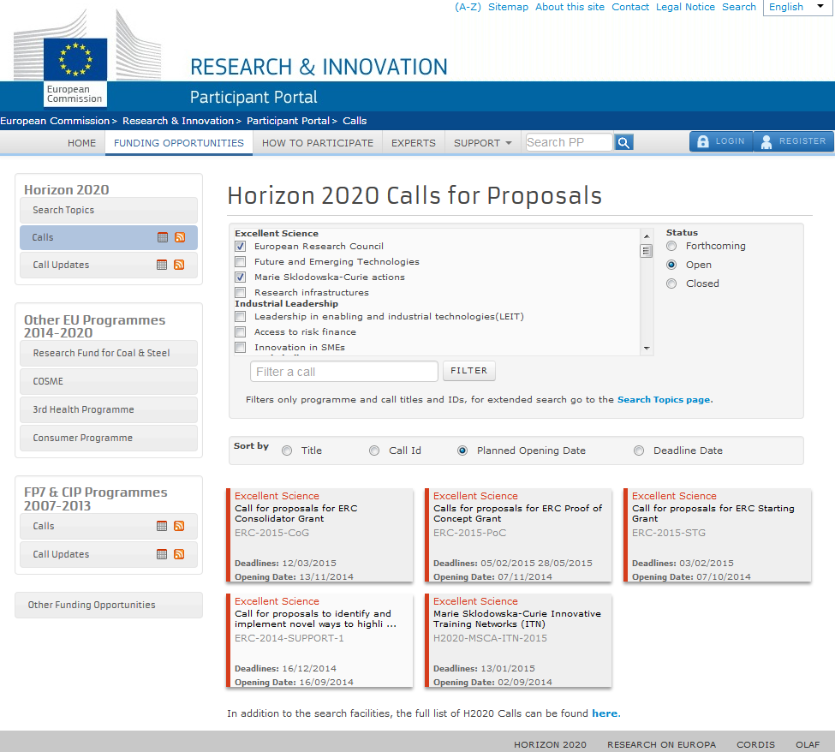The image size is (835, 752).
Task: Open Search Topics in Horizon 2020 sidebar
Action: click(x=109, y=211)
